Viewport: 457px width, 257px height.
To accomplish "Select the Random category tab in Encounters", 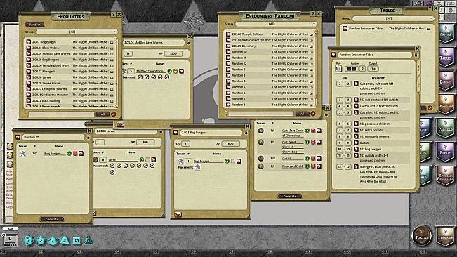I will click(x=34, y=25).
